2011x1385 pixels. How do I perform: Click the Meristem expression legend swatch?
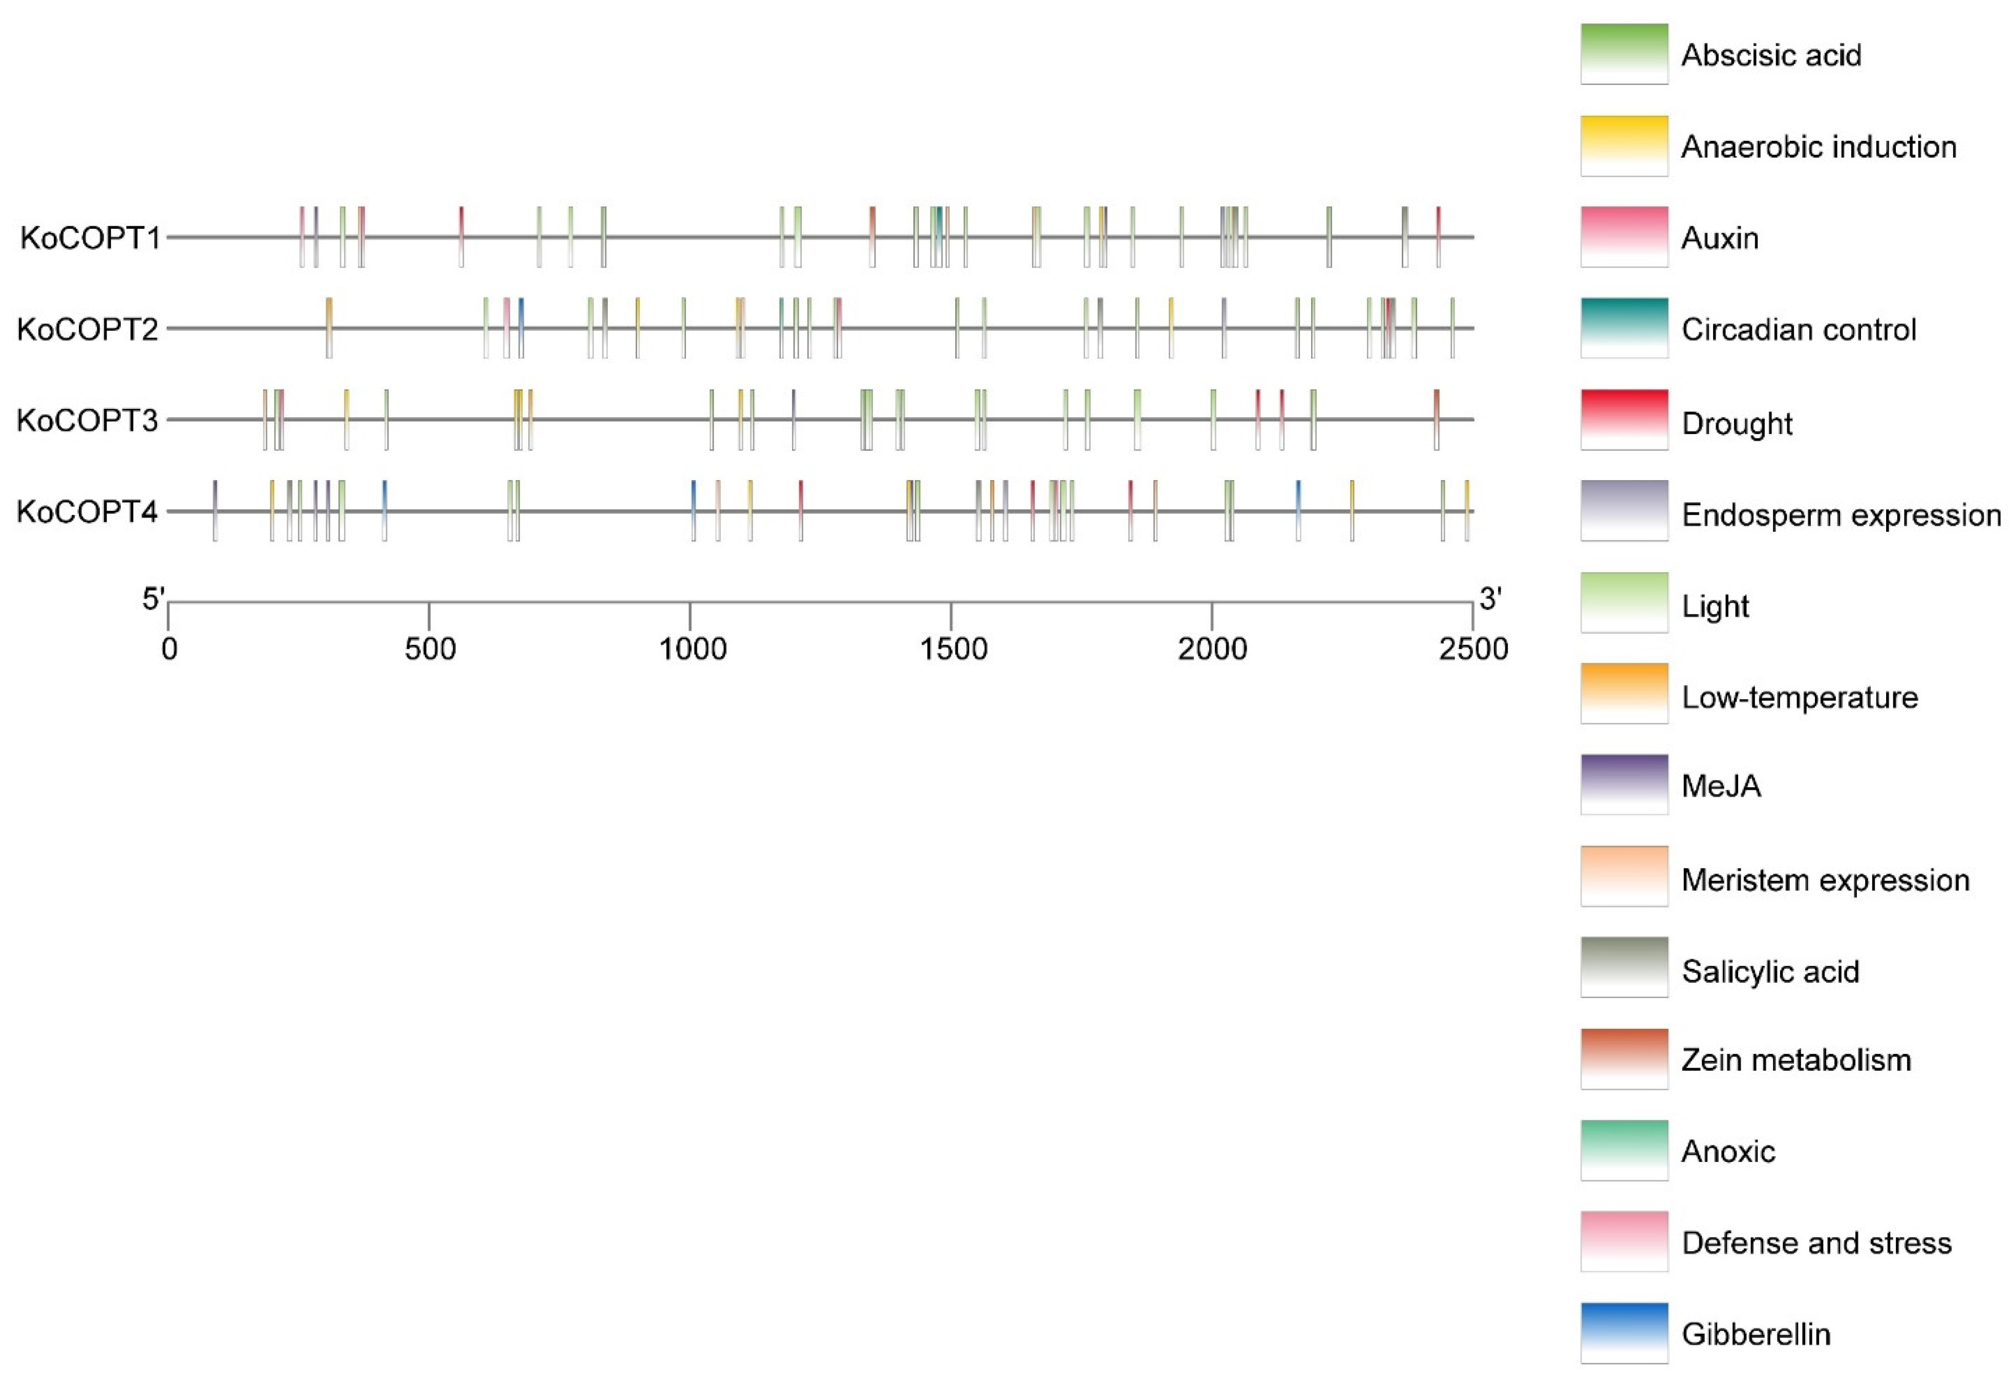point(1623,876)
